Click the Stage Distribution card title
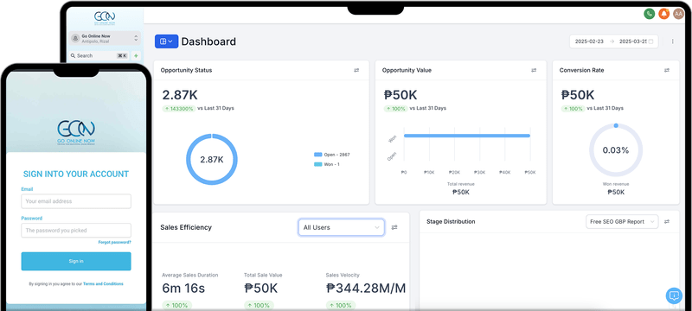 [451, 221]
